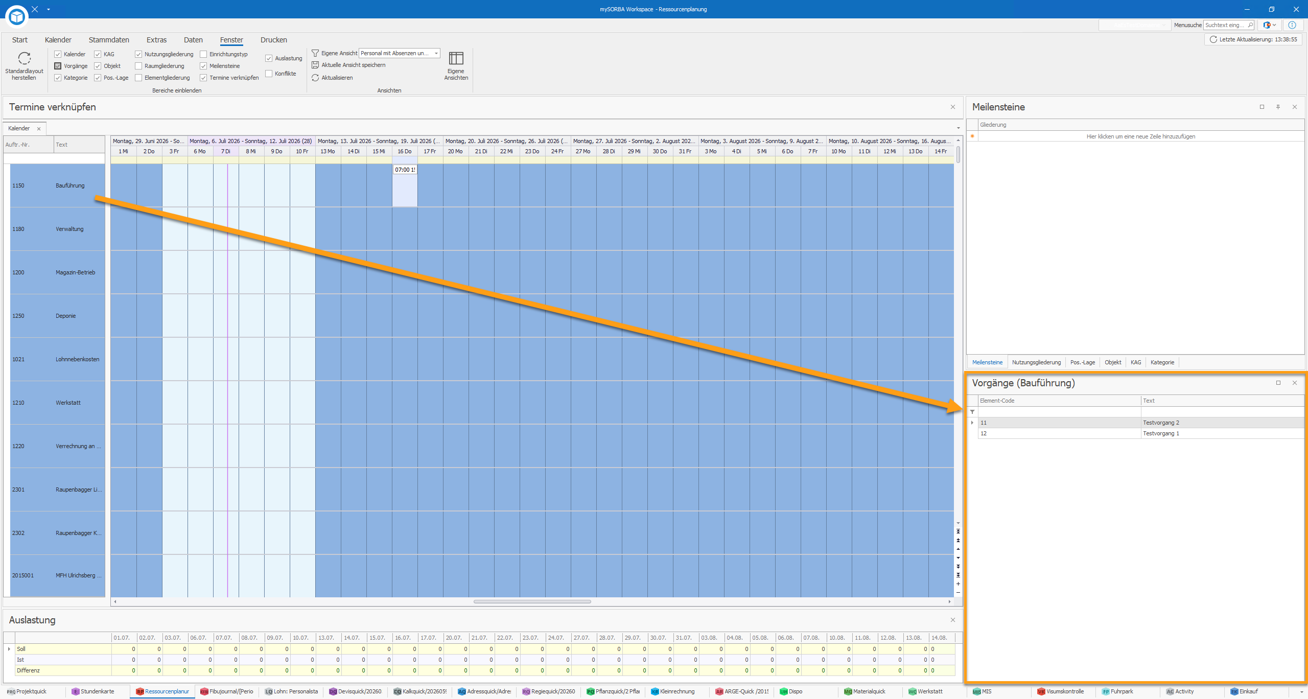The width and height of the screenshot is (1308, 699).
Task: Enable the Elementgliederung checkbox
Action: [x=138, y=78]
